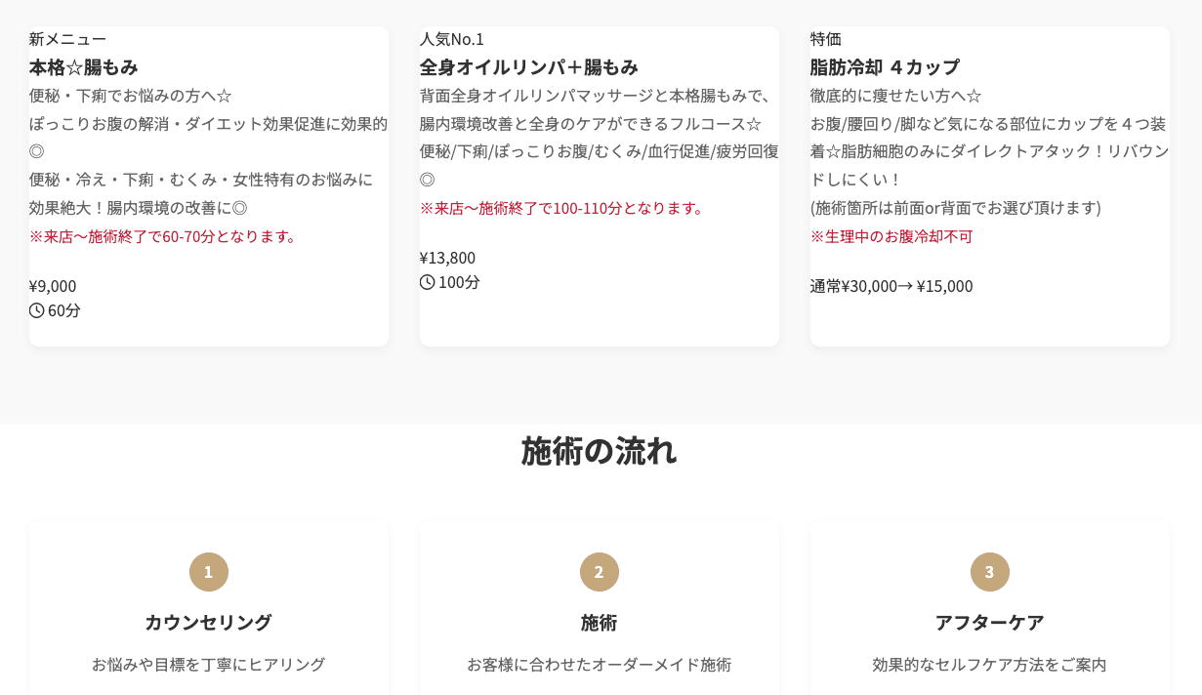Open the 本格☆腸もみ menu title
This screenshot has height=695, width=1202.
pyautogui.click(x=84, y=67)
